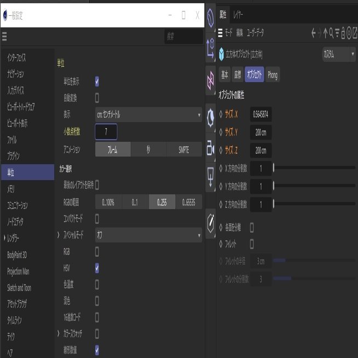This screenshot has width=358, height=358.
Task: Enable the 色温度 checkbox
Action: pos(97,285)
